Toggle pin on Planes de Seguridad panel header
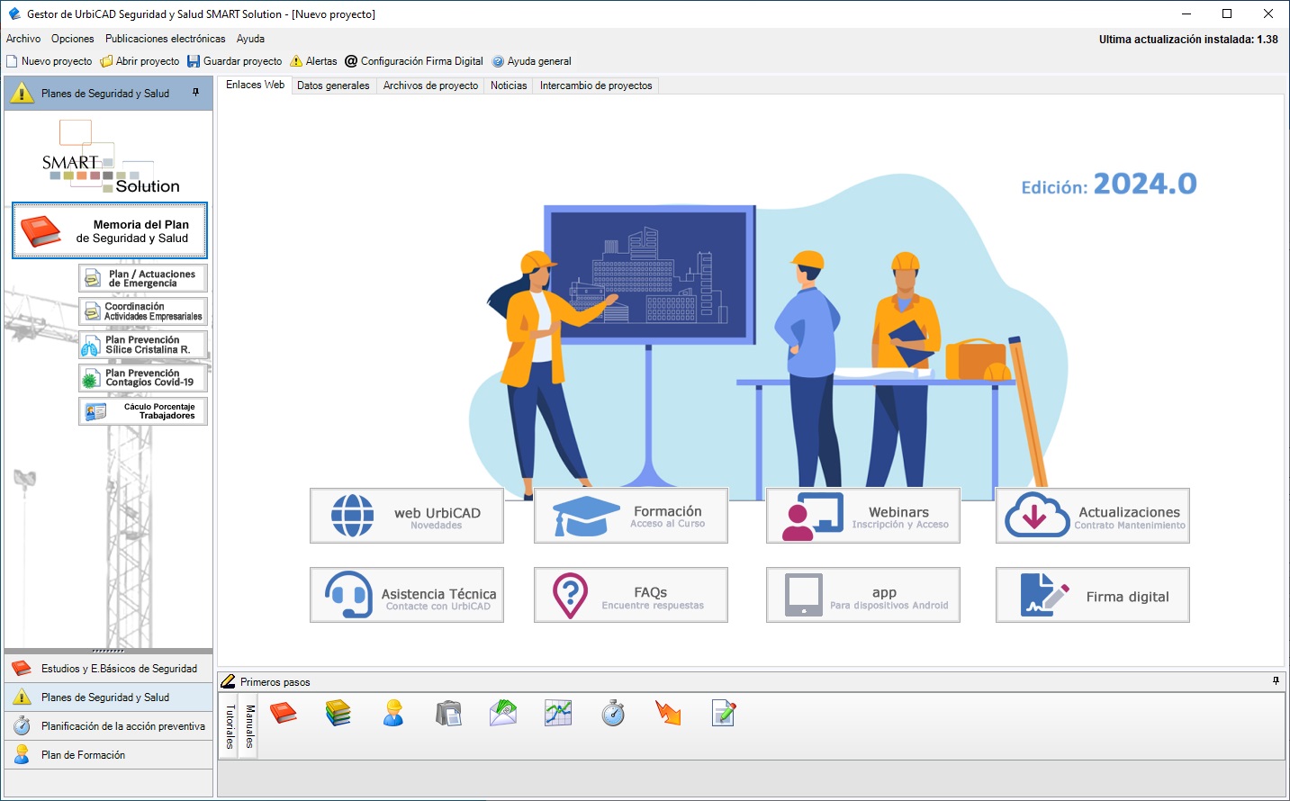Viewport: 1290px width, 801px height. pos(195,93)
